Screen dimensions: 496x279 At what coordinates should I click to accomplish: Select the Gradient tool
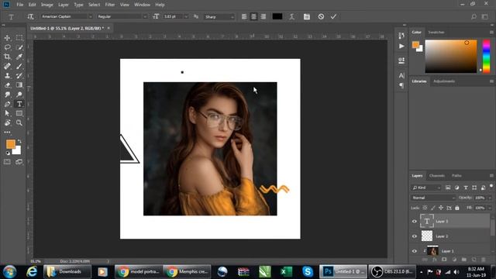[19, 85]
